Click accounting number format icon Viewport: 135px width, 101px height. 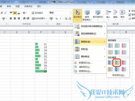pyautogui.click(x=51, y=19)
